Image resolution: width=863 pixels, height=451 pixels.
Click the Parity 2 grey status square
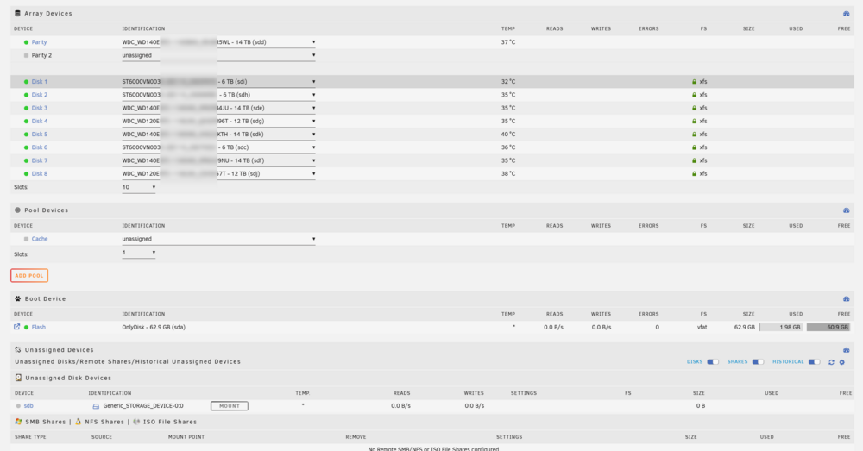click(x=26, y=55)
